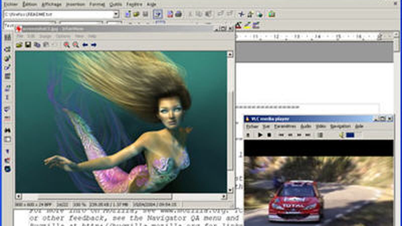Go to previous image with blue left arrow
Viewport: 402px width, 226px height.
point(85,45)
